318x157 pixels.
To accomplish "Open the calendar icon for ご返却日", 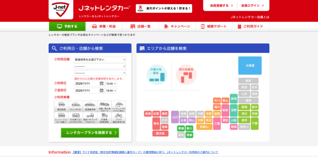I will click(x=102, y=91).
